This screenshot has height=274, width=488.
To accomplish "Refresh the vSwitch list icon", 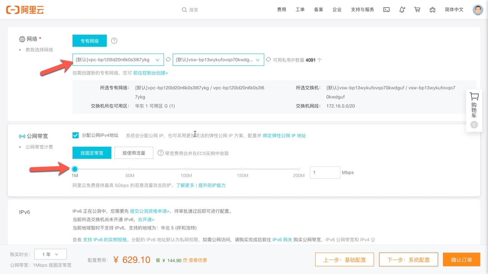I will 268,60.
